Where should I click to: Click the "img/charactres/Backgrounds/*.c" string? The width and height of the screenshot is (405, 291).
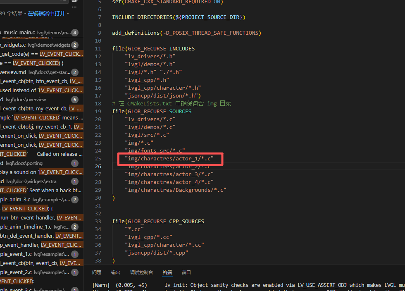(176, 190)
